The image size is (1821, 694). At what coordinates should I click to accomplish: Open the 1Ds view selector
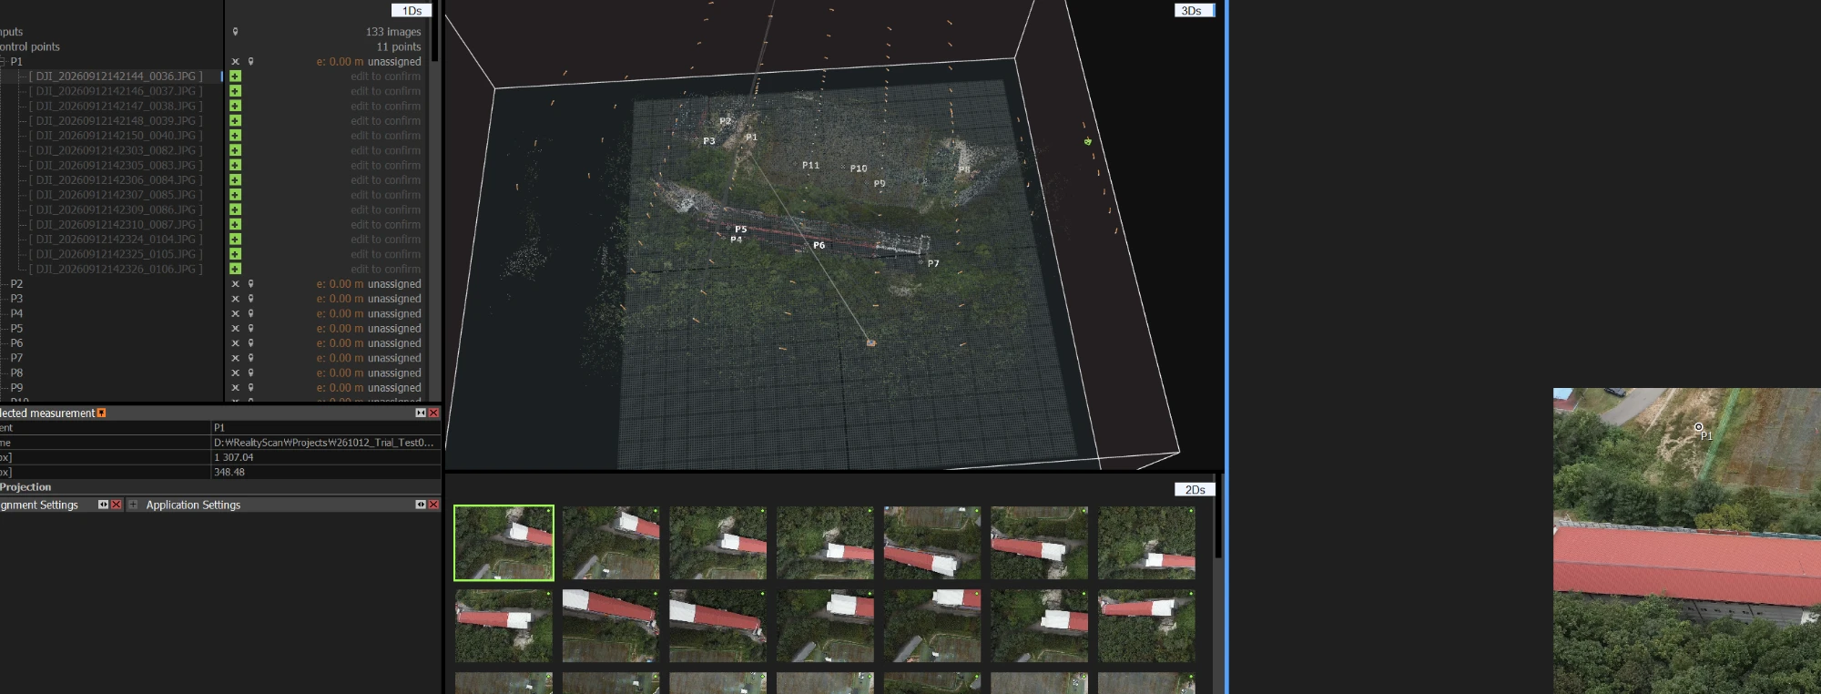(412, 11)
